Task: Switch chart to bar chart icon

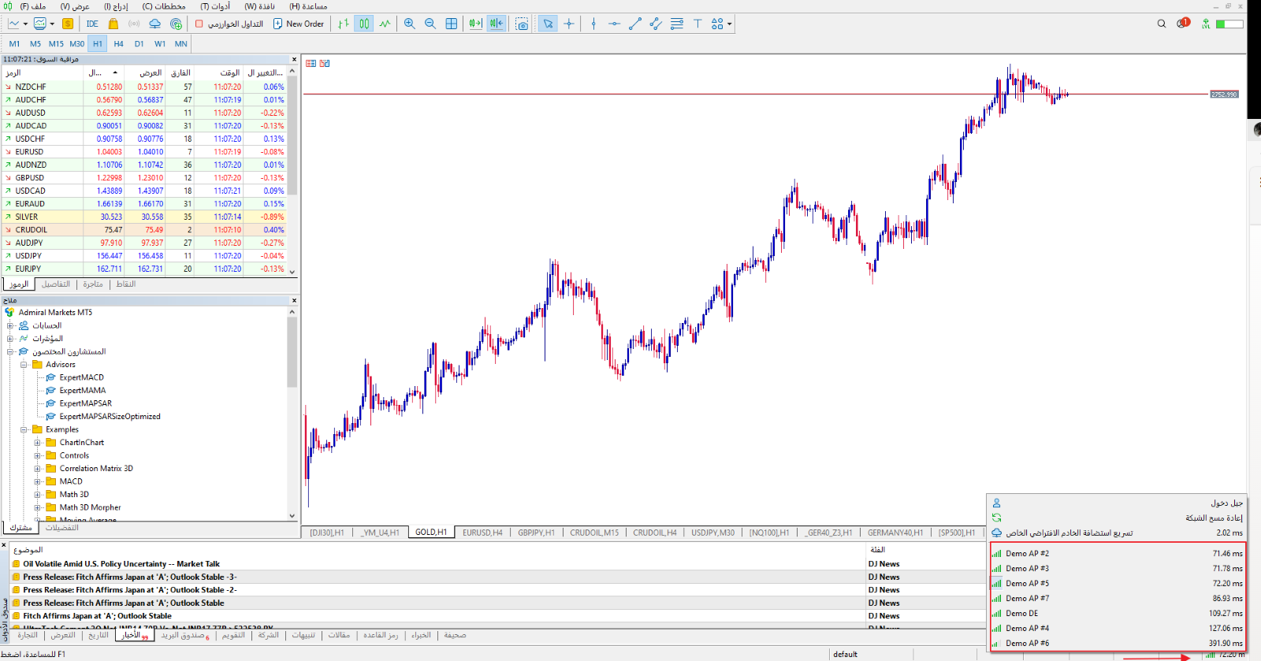Action: [x=344, y=24]
